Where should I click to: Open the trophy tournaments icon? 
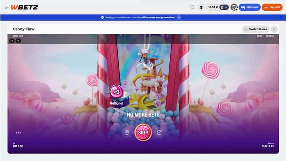[x=201, y=7]
